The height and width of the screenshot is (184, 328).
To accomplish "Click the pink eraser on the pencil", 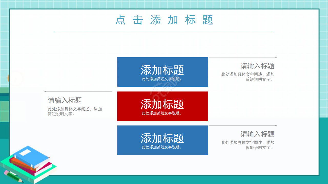I will (6, 172).
